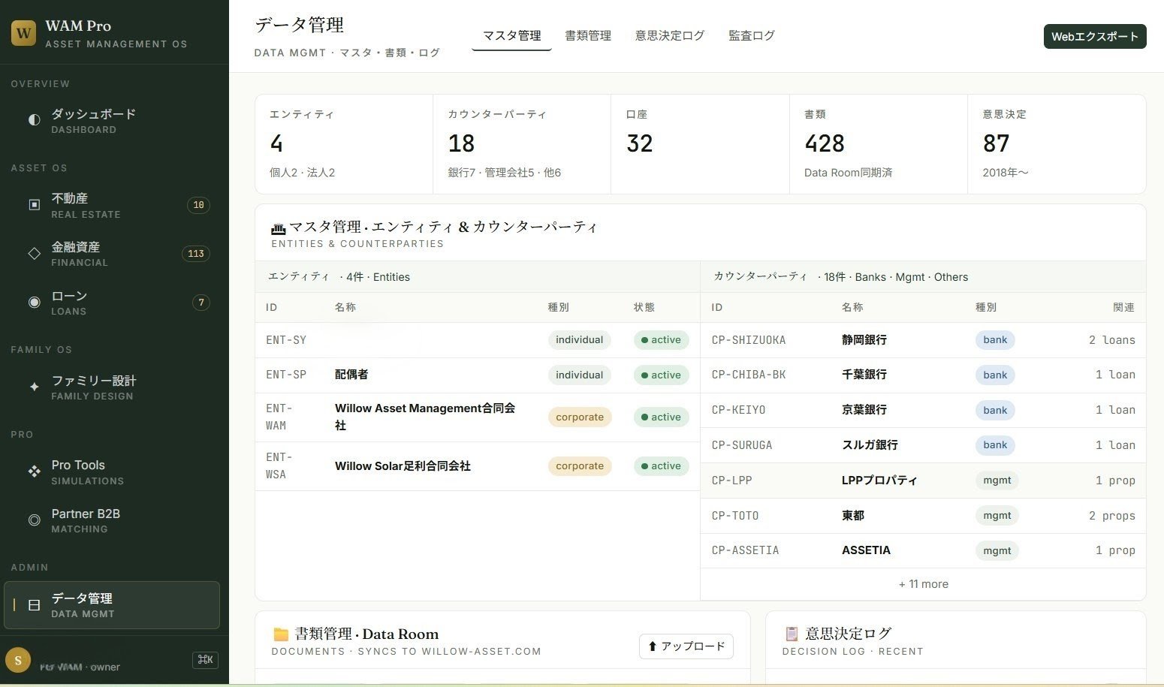Open the Partner B2B Matching icon
Image resolution: width=1164 pixels, height=687 pixels.
[34, 520]
